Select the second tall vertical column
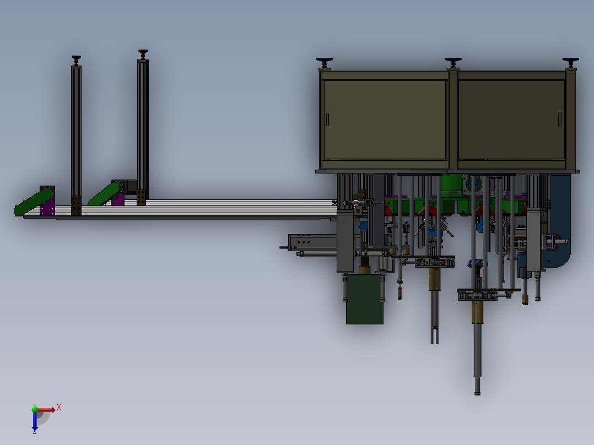594x445 pixels. coord(143,132)
